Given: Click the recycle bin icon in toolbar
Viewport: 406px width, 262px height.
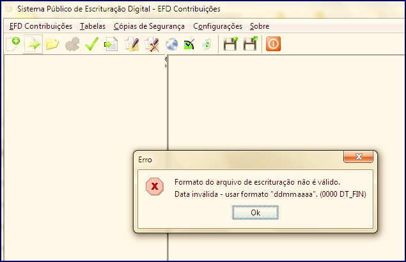Looking at the screenshot, I should (x=207, y=44).
